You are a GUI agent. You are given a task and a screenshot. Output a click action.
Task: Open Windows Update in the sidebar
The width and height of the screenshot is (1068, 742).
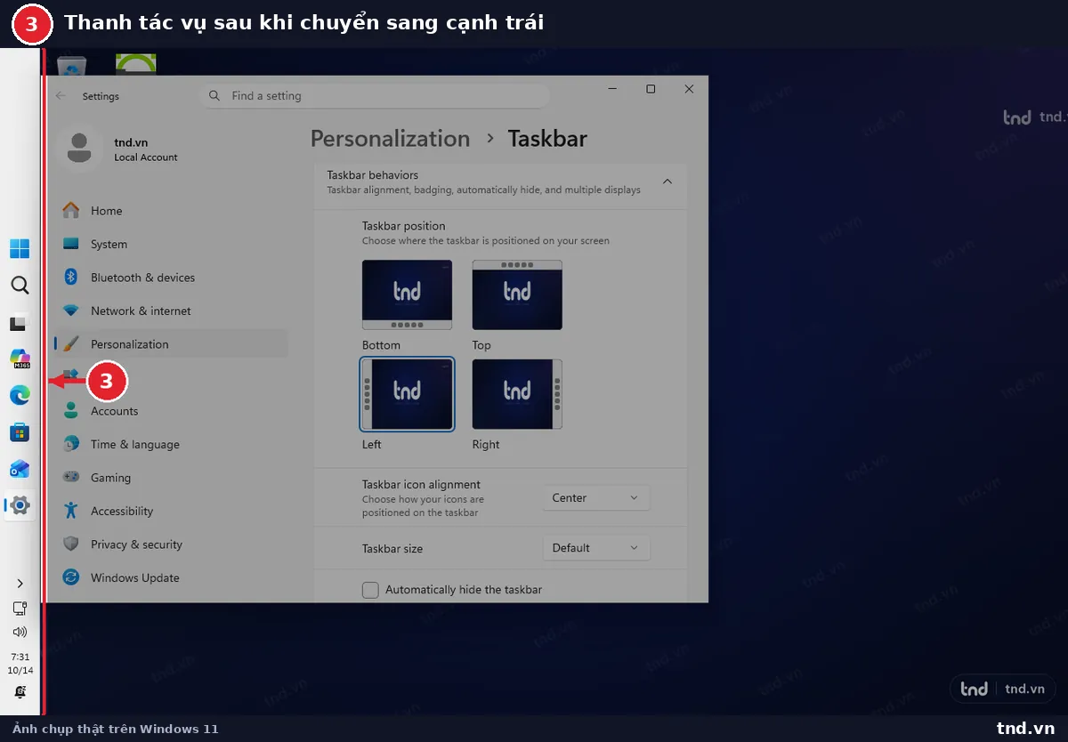(x=134, y=577)
